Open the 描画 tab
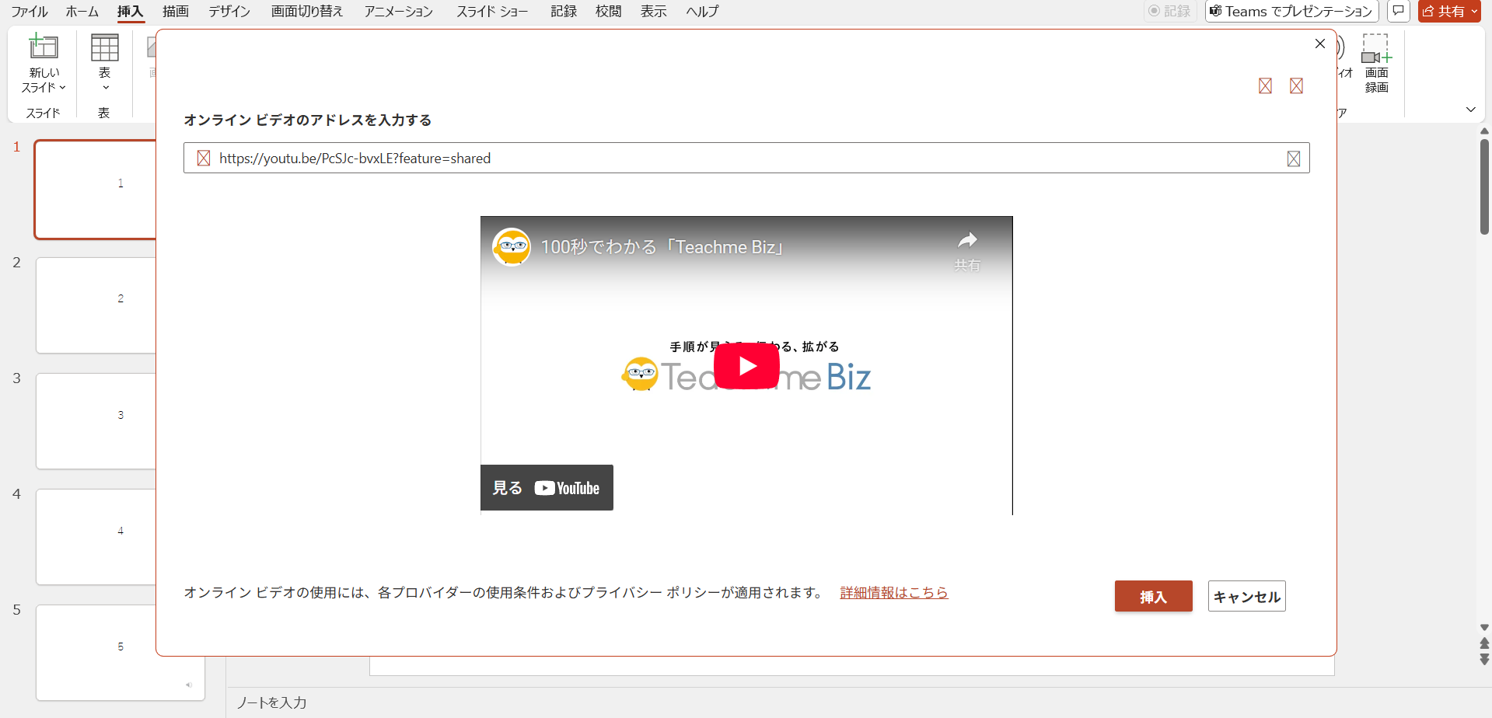Viewport: 1492px width, 718px height. [176, 12]
